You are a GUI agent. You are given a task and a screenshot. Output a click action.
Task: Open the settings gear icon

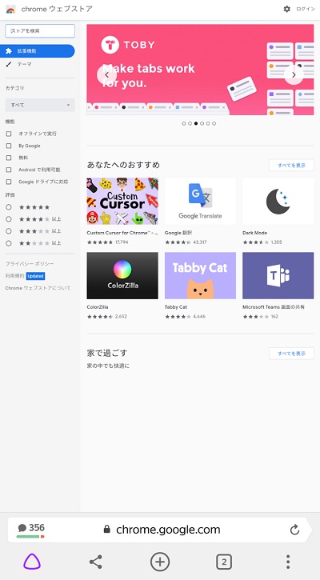(x=286, y=9)
